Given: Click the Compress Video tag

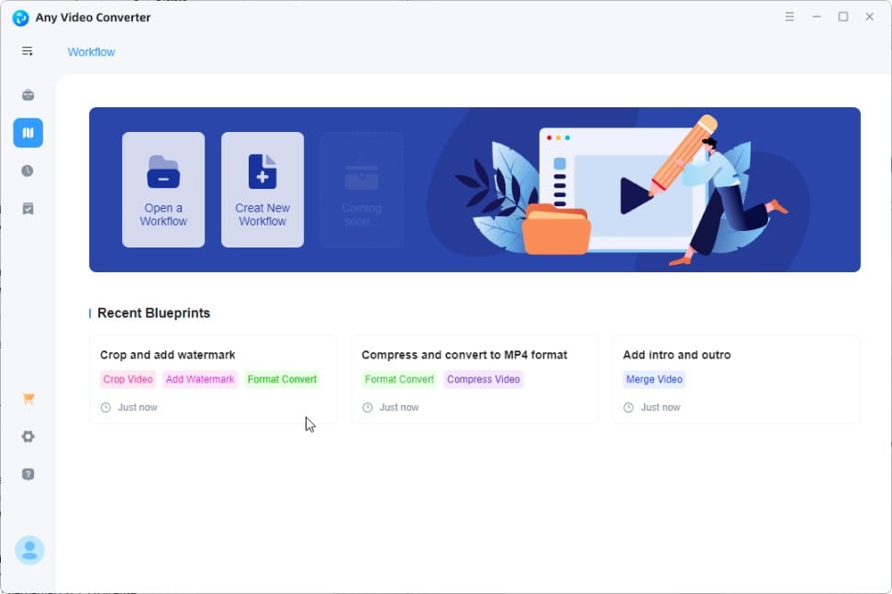Looking at the screenshot, I should point(484,379).
